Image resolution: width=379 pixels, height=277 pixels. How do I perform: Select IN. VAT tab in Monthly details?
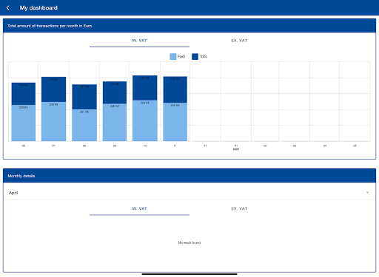[x=139, y=209]
